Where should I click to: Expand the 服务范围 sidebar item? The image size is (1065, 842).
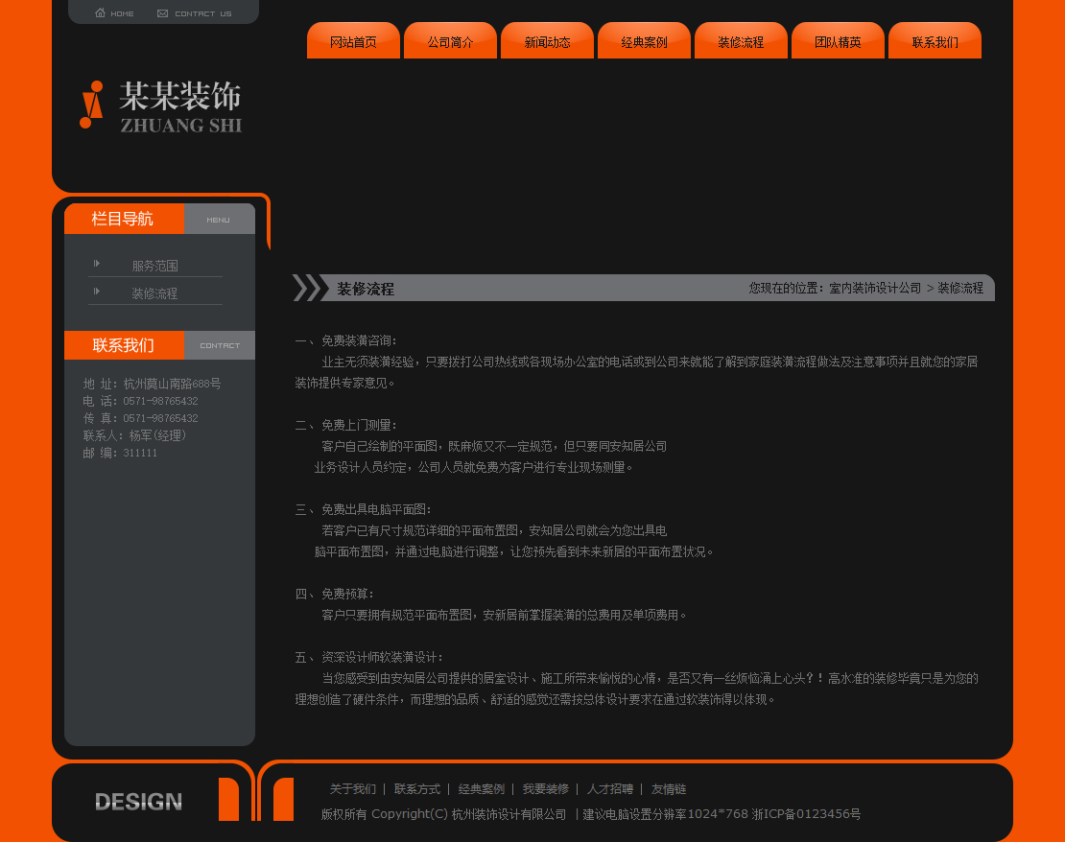pyautogui.click(x=156, y=265)
